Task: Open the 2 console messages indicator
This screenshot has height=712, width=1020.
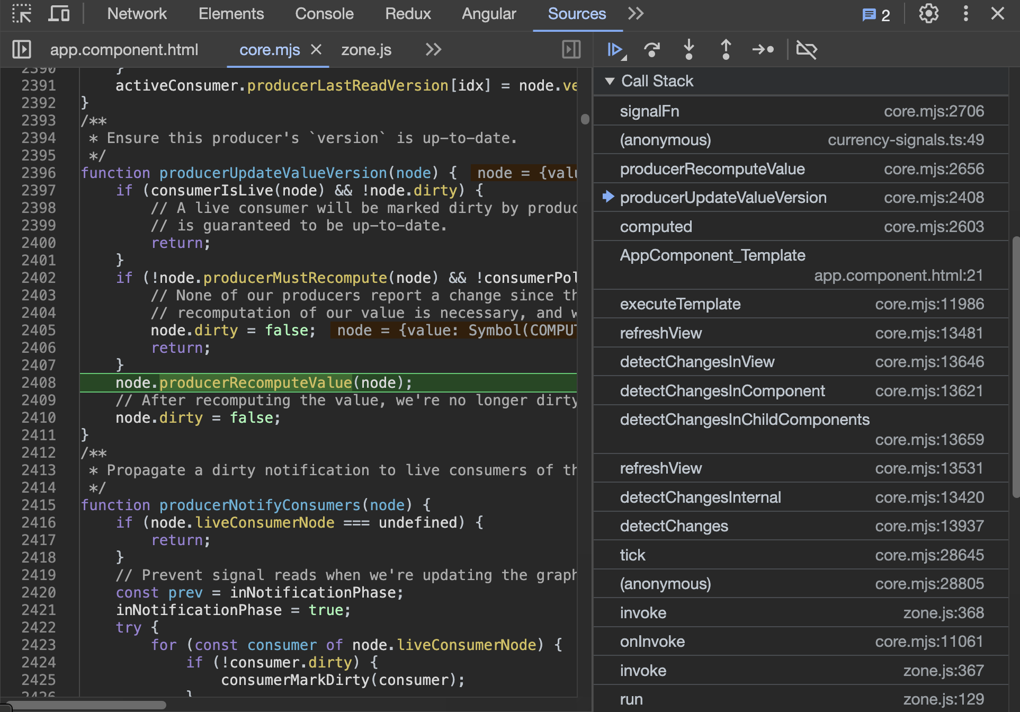Action: click(876, 15)
